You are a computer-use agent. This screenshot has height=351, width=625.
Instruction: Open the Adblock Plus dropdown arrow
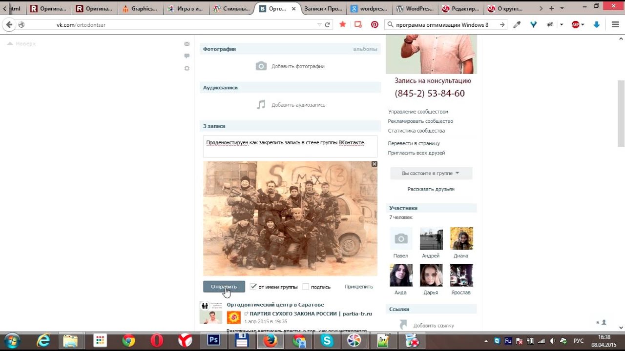pyautogui.click(x=582, y=25)
